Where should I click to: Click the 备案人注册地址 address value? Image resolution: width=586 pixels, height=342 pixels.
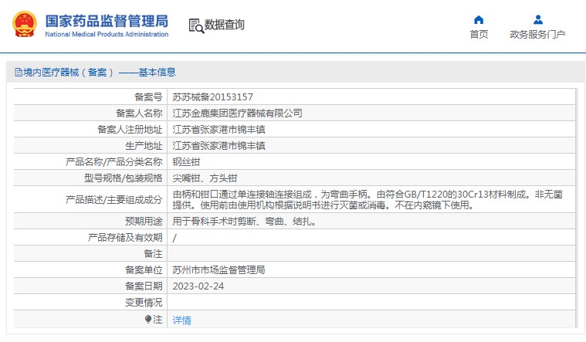218,130
